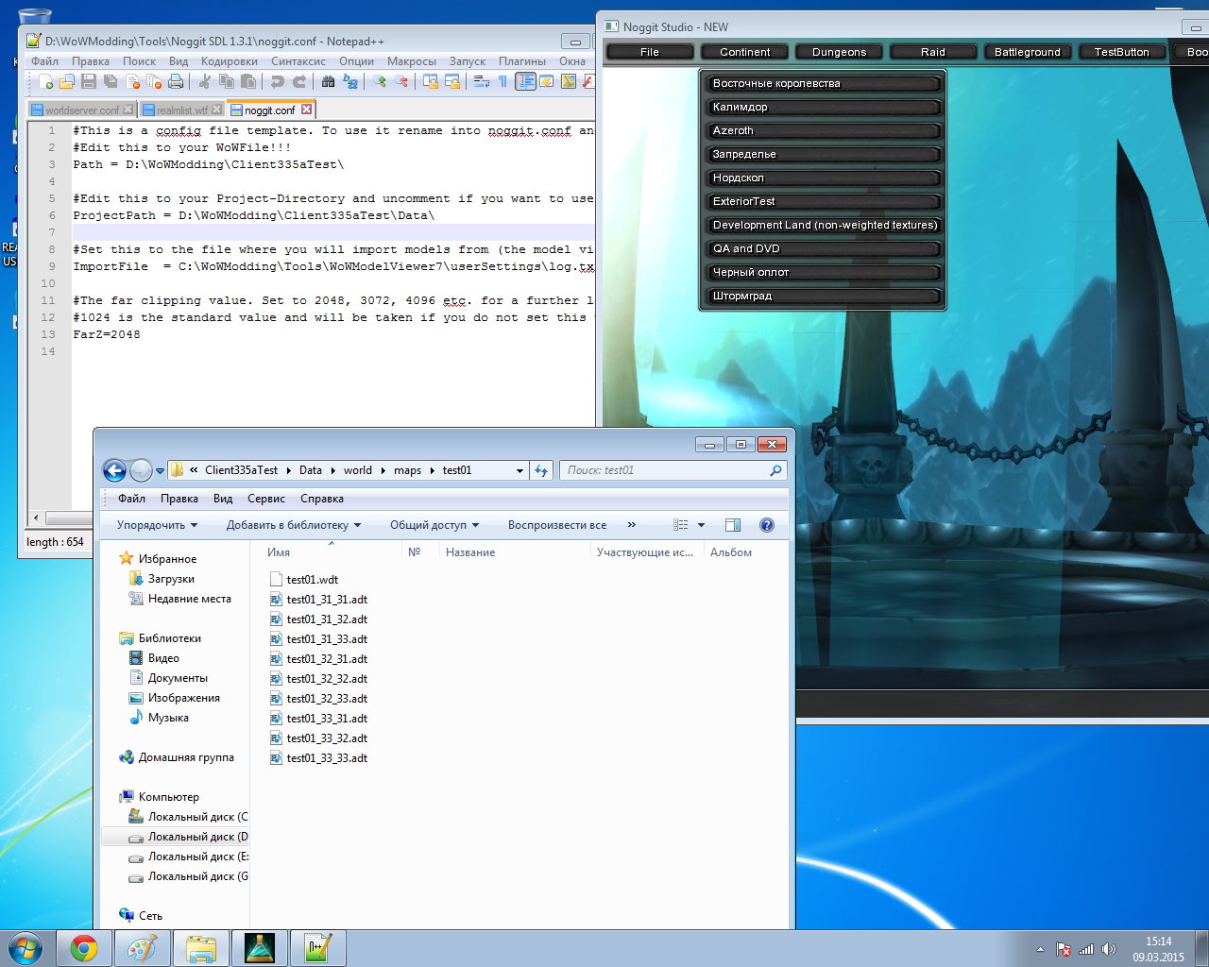1209x967 pixels.
Task: Switch to the worldserver.conf tab
Action: [x=82, y=110]
